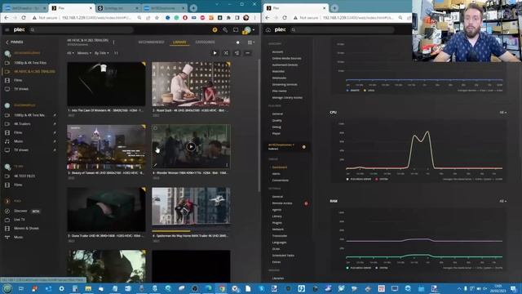The image size is (522, 294).
Task: Open Remote Access in settings list
Action: [282, 203]
